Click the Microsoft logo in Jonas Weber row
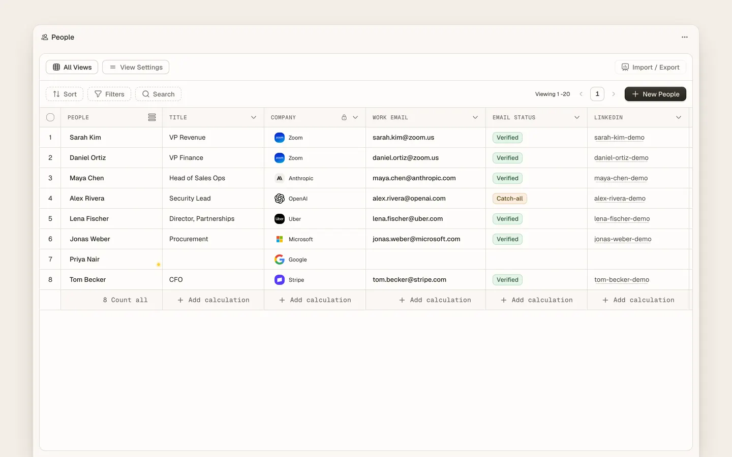The height and width of the screenshot is (457, 732). click(x=280, y=239)
